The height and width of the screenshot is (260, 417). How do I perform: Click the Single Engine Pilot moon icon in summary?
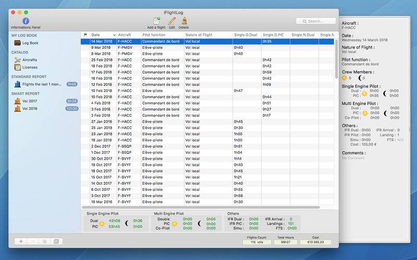[x=127, y=224]
